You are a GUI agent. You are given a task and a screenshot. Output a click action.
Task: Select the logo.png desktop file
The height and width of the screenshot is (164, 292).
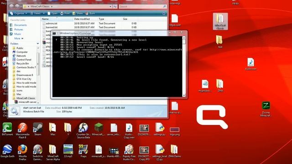tap(174, 131)
